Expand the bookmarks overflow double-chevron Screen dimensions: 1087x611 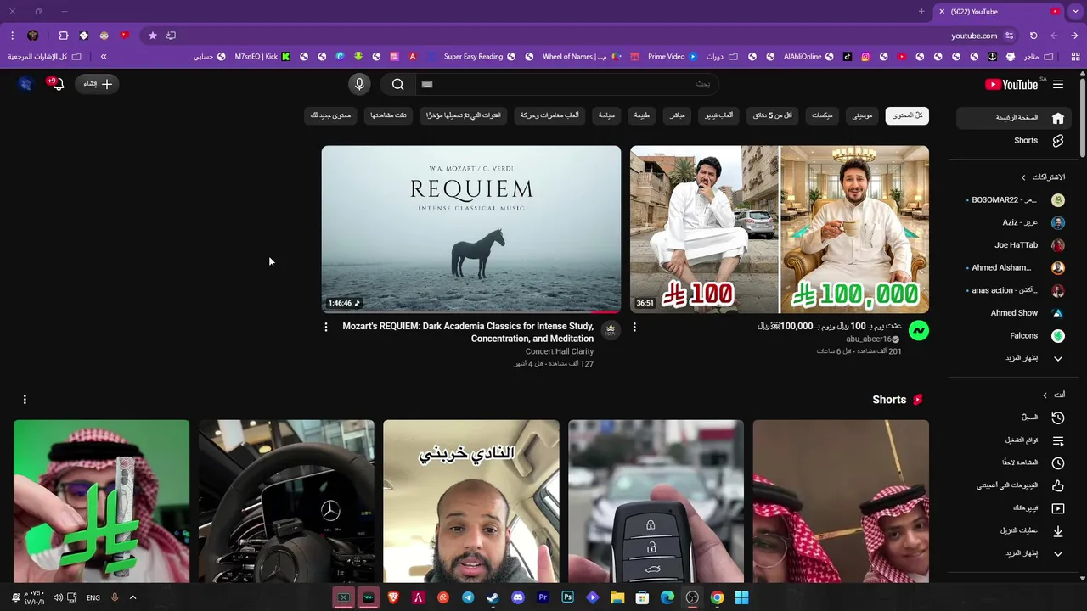[104, 57]
